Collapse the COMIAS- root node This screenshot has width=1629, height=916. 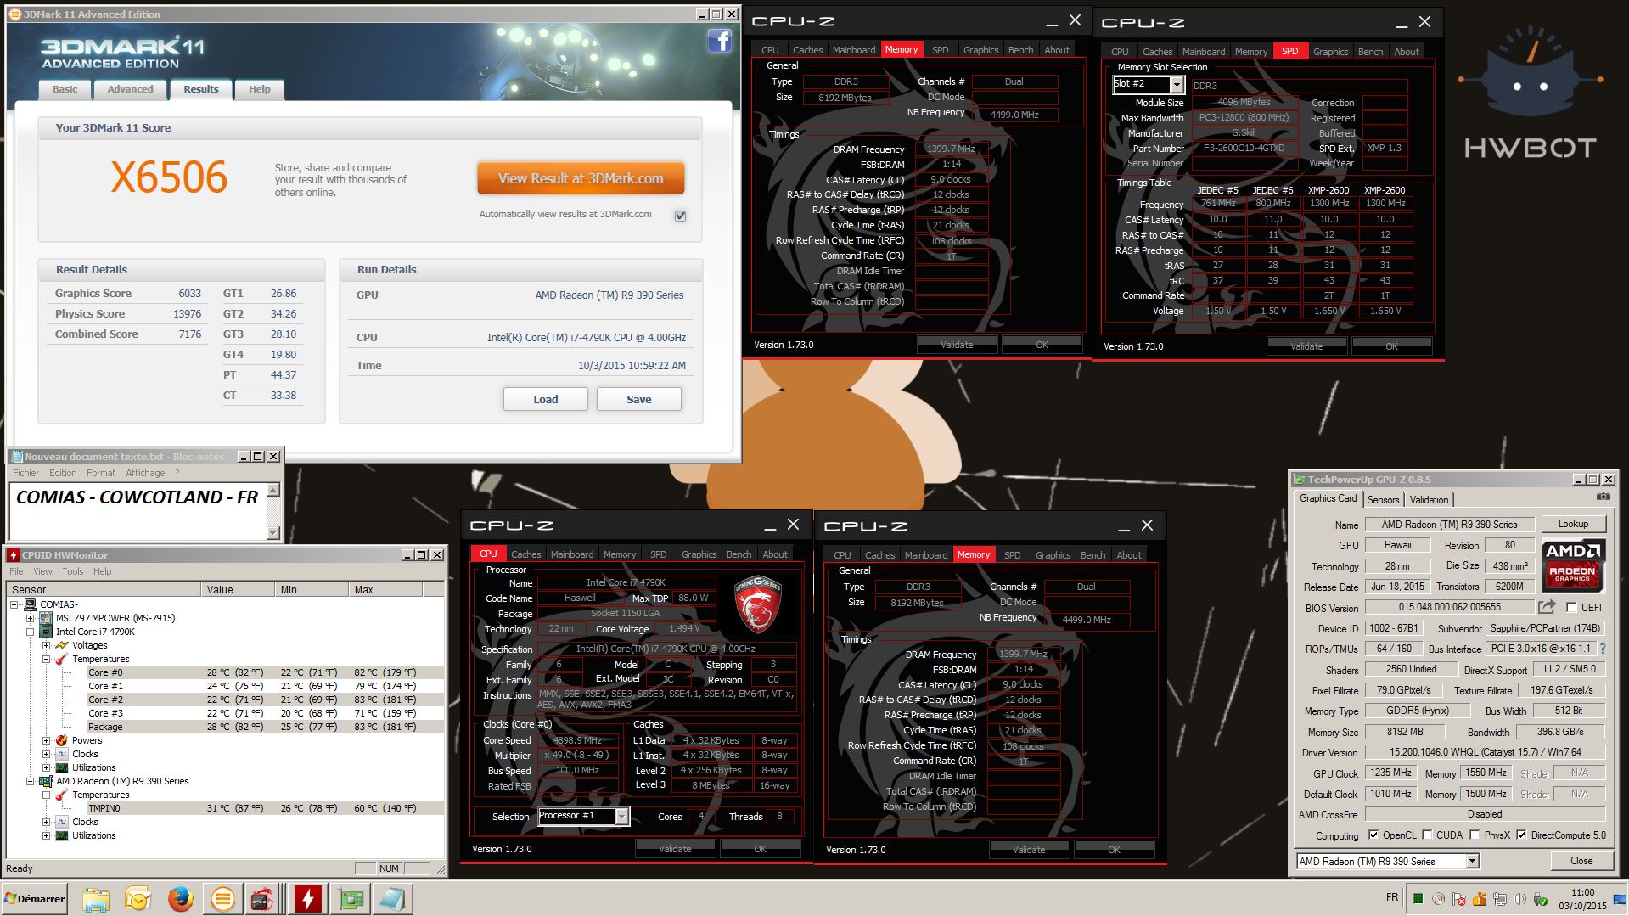click(x=14, y=604)
